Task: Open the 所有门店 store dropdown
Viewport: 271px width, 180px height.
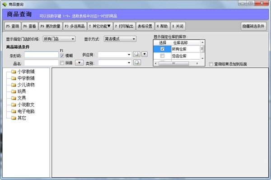Action: (59, 39)
